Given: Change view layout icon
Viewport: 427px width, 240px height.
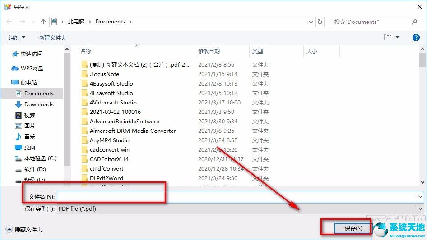Looking at the screenshot, I should (x=388, y=37).
